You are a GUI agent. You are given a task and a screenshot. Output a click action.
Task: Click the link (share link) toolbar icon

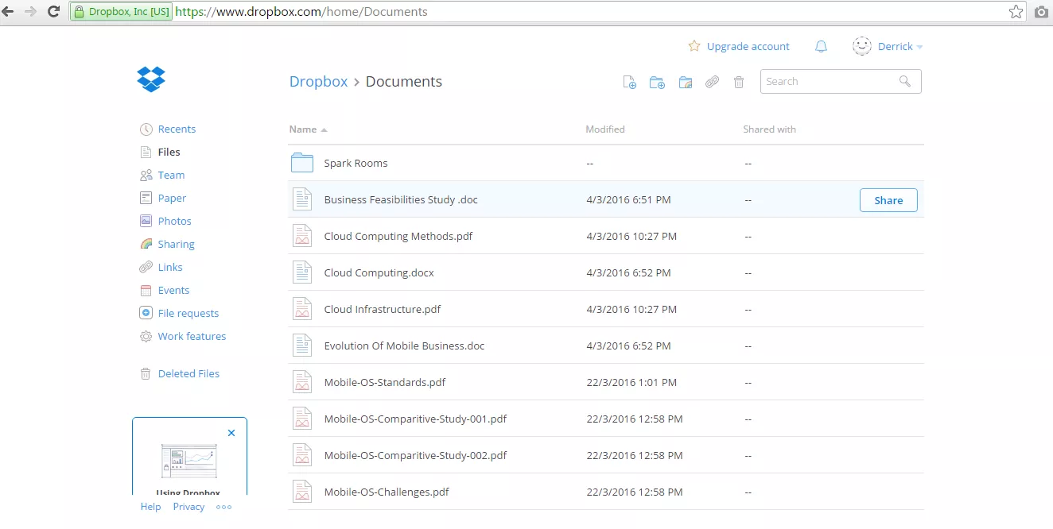click(712, 82)
